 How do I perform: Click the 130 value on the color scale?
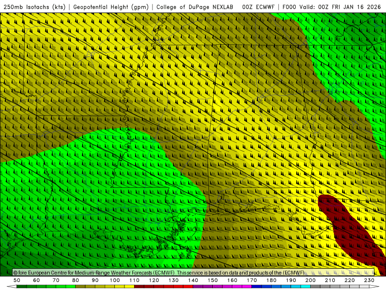tap(174, 280)
